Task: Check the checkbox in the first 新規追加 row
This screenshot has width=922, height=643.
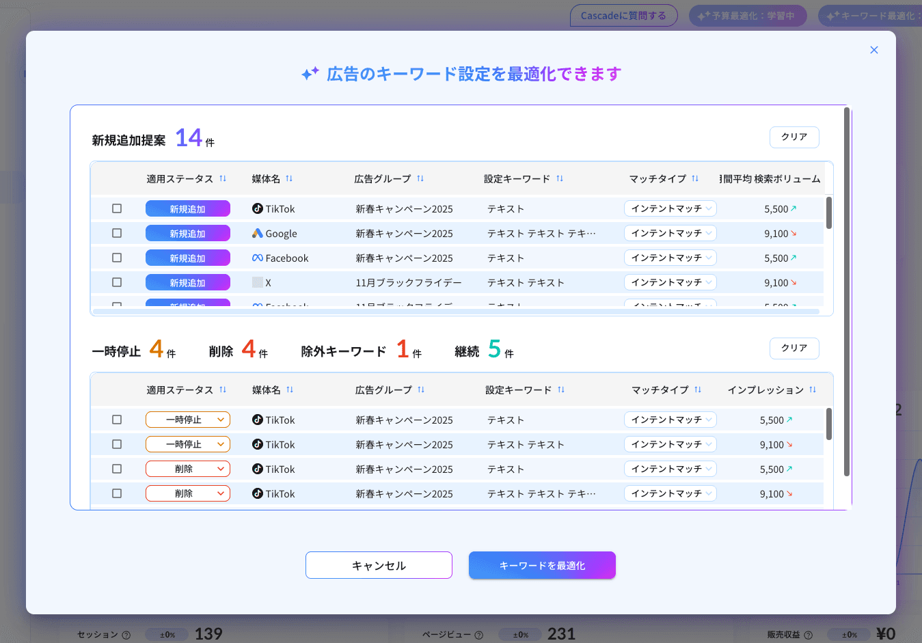Action: (x=116, y=208)
